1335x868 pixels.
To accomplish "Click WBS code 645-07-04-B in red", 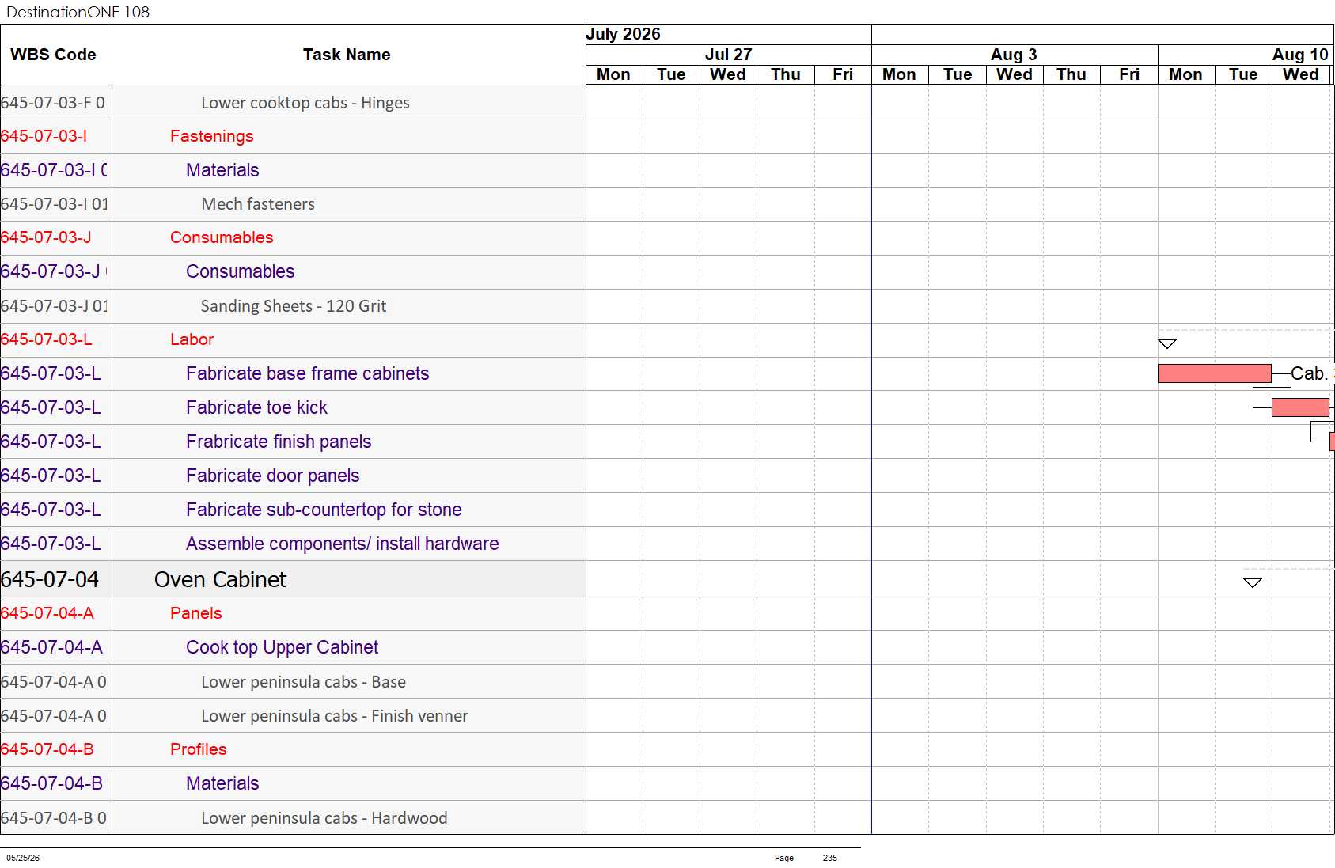I will coord(47,749).
